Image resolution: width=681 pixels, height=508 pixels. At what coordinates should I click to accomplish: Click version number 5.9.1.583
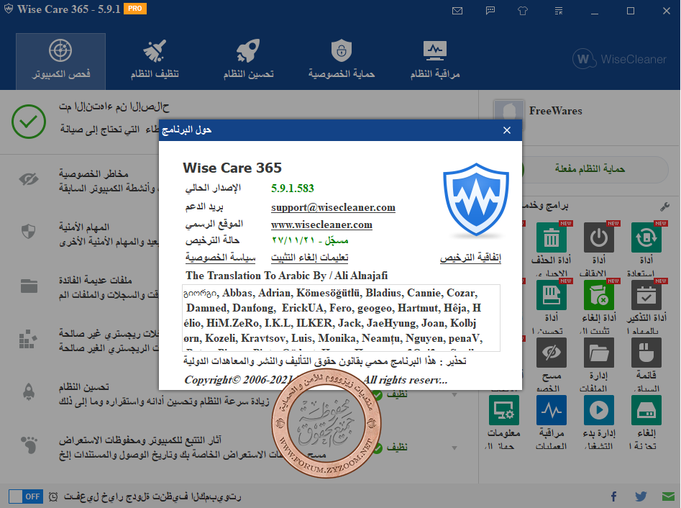[292, 189]
